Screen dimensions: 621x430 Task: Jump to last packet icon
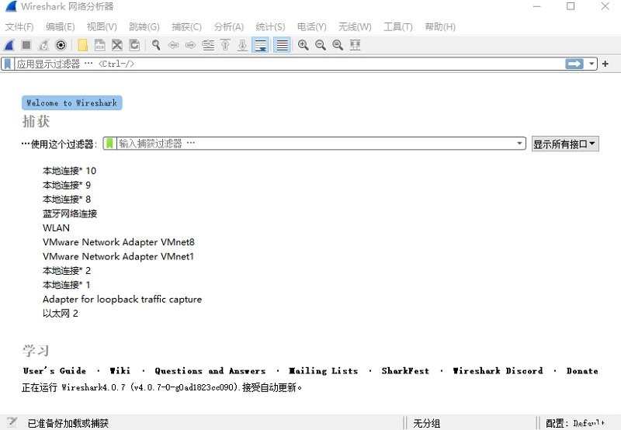click(x=242, y=45)
